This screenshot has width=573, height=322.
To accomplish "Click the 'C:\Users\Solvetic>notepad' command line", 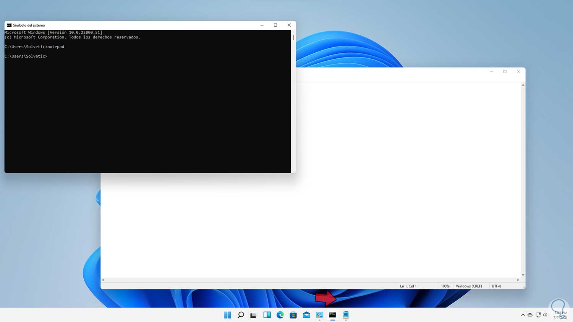I will click(x=34, y=47).
